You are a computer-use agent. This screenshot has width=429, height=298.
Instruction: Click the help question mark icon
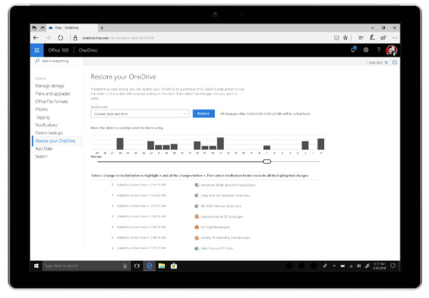click(x=379, y=50)
